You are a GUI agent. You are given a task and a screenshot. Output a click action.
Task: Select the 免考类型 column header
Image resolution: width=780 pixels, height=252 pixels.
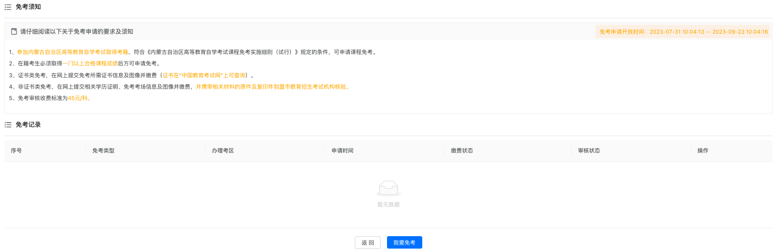pos(103,151)
